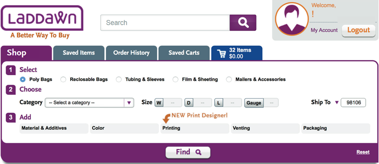This screenshot has width=379, height=164.
Task: Click the W width size icon
Action: click(159, 103)
